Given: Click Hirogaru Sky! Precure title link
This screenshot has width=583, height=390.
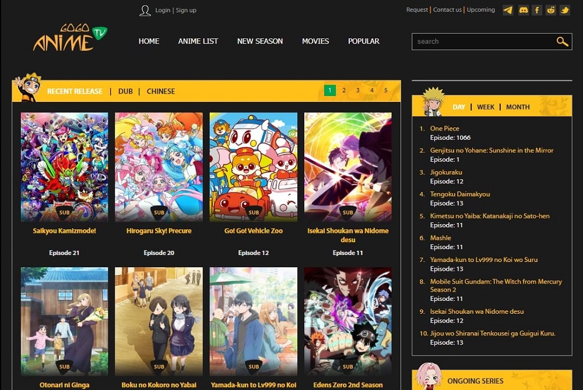Looking at the screenshot, I should pyautogui.click(x=159, y=231).
